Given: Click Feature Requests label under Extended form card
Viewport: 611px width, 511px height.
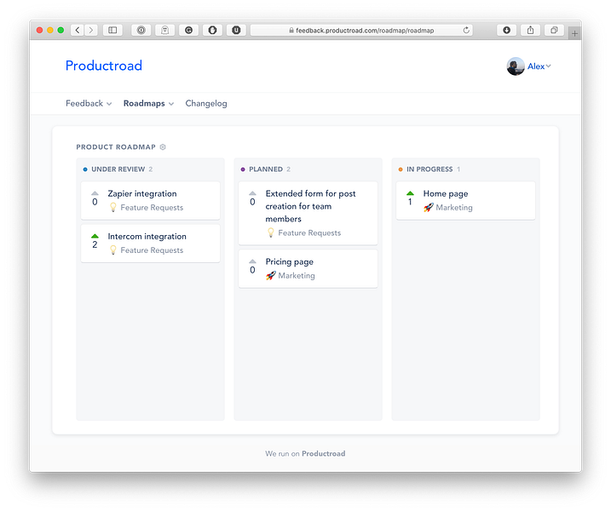Looking at the screenshot, I should (309, 233).
